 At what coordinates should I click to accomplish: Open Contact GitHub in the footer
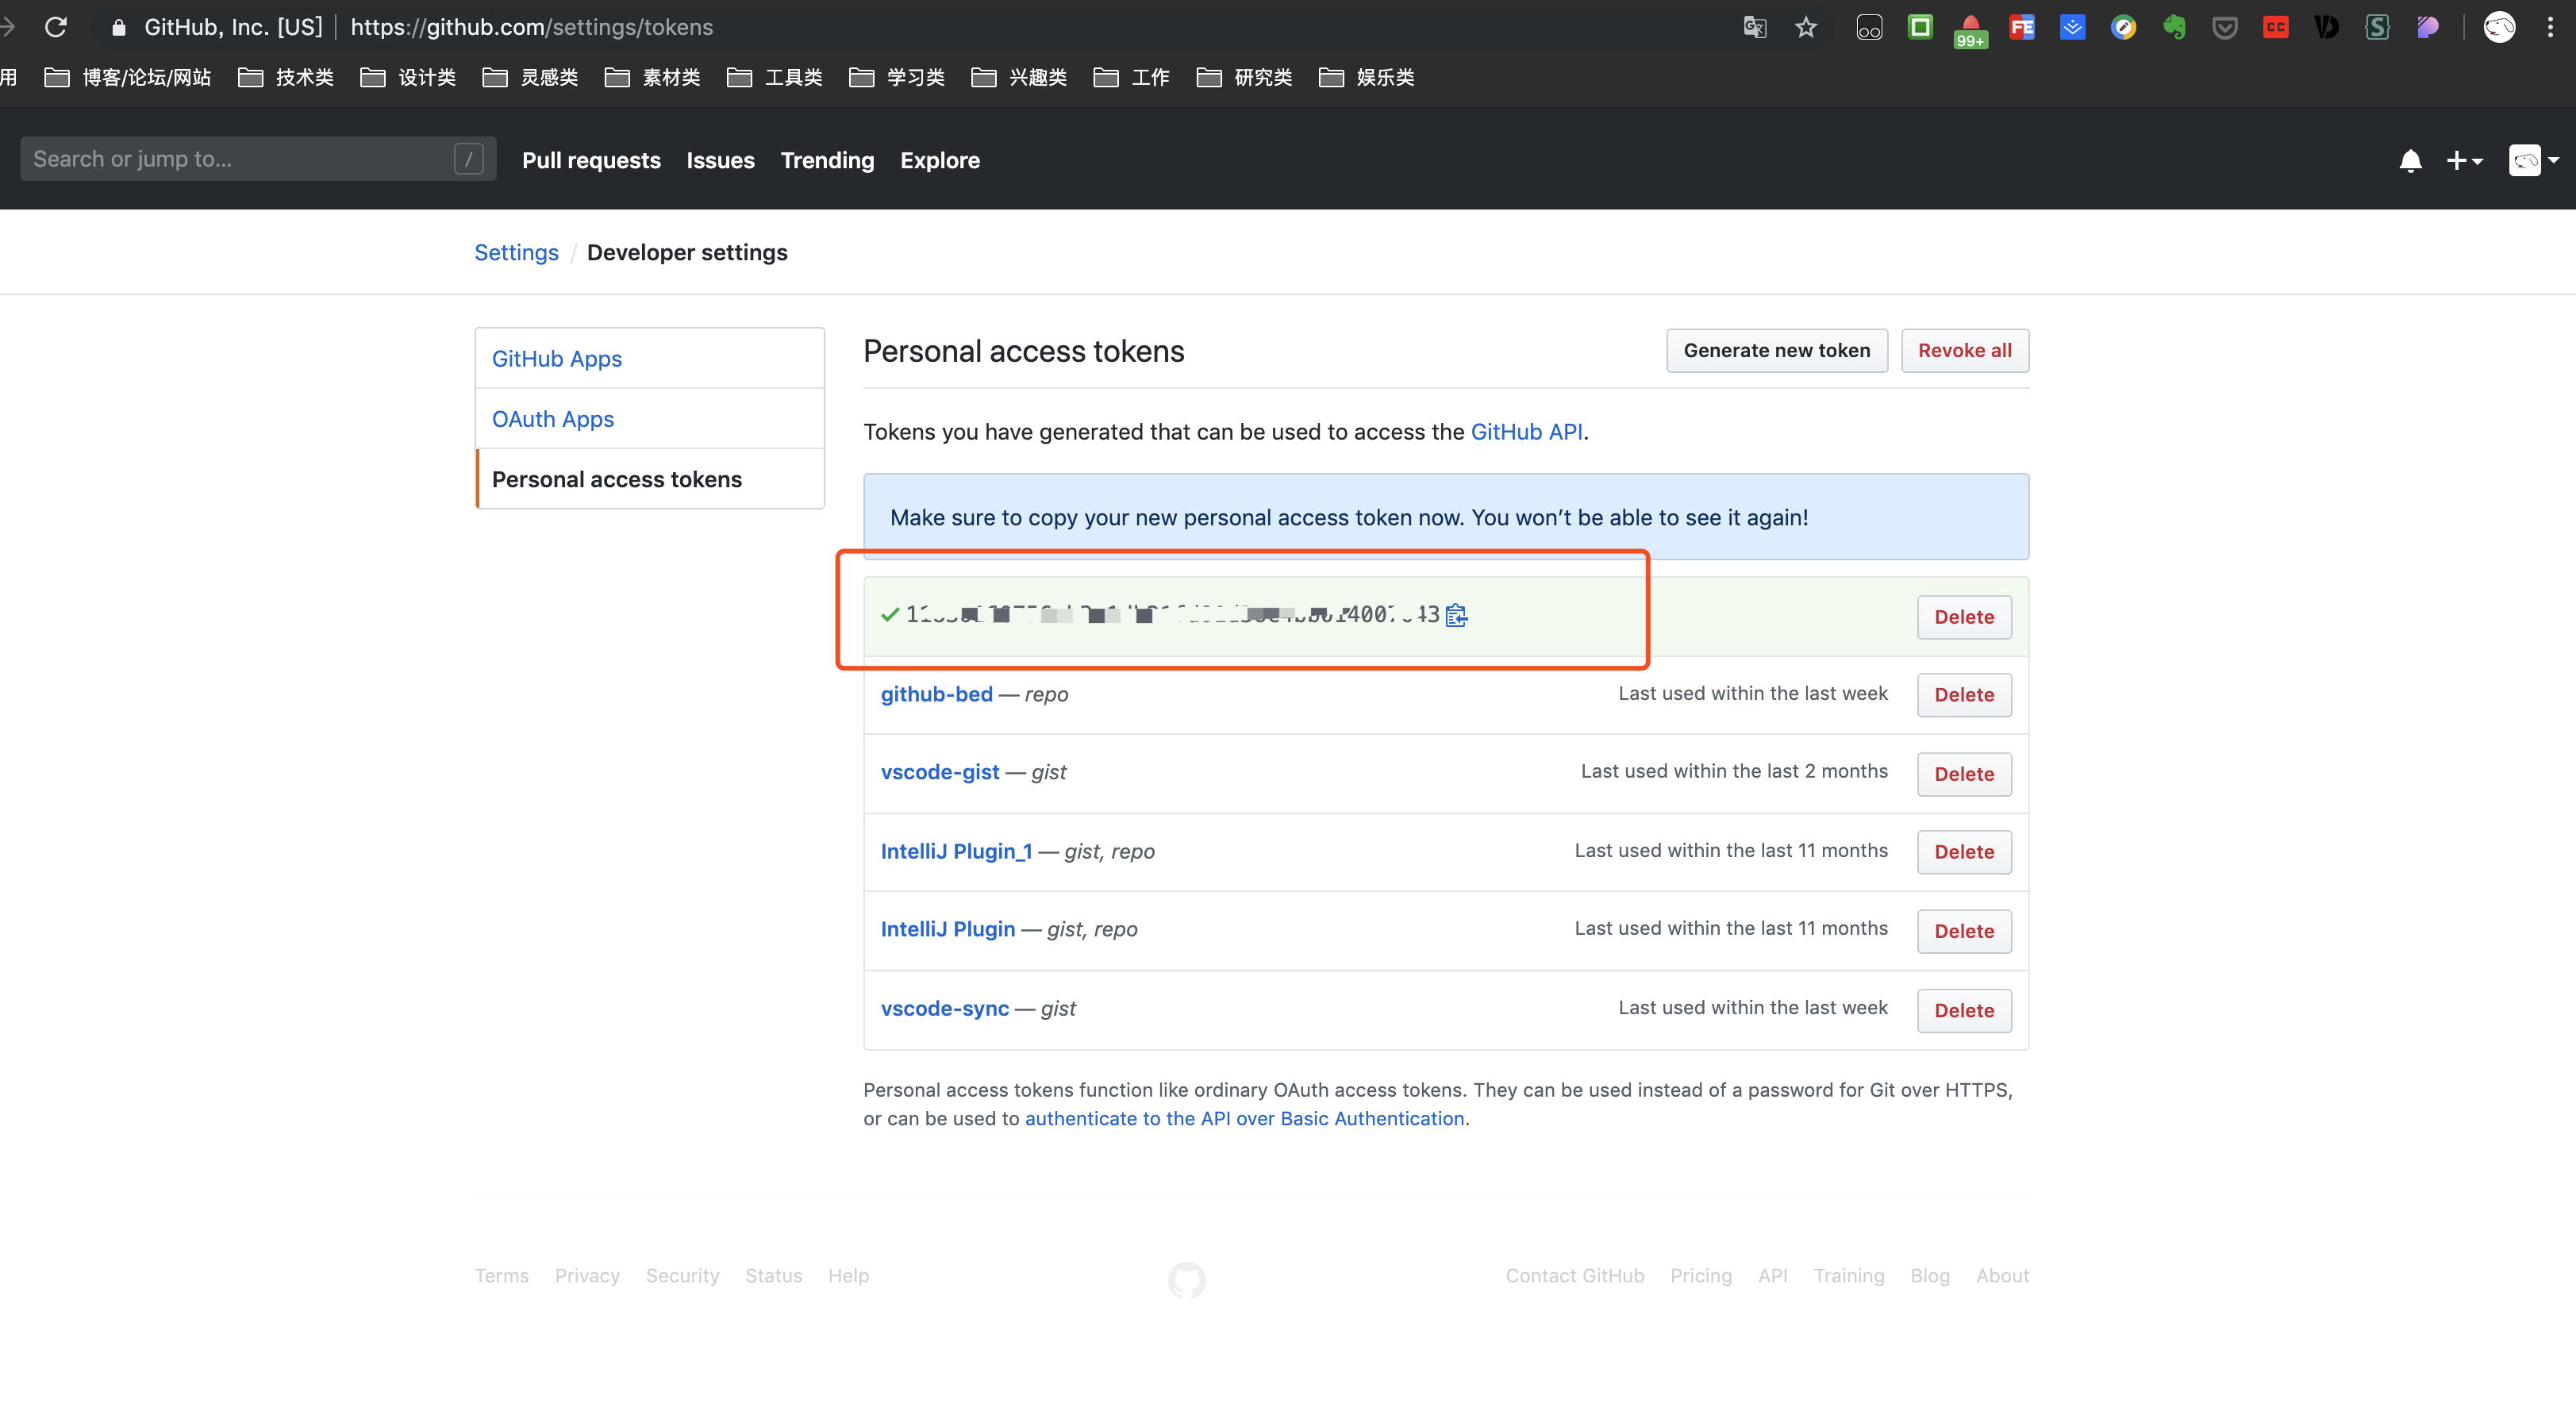coord(1575,1275)
